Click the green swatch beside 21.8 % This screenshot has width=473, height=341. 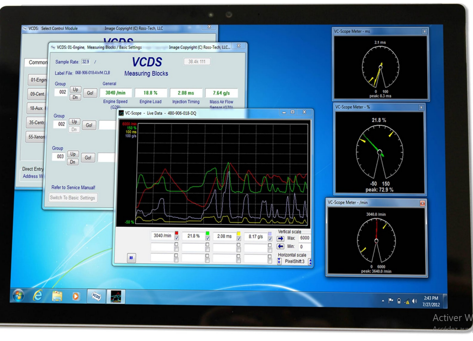tap(208, 233)
